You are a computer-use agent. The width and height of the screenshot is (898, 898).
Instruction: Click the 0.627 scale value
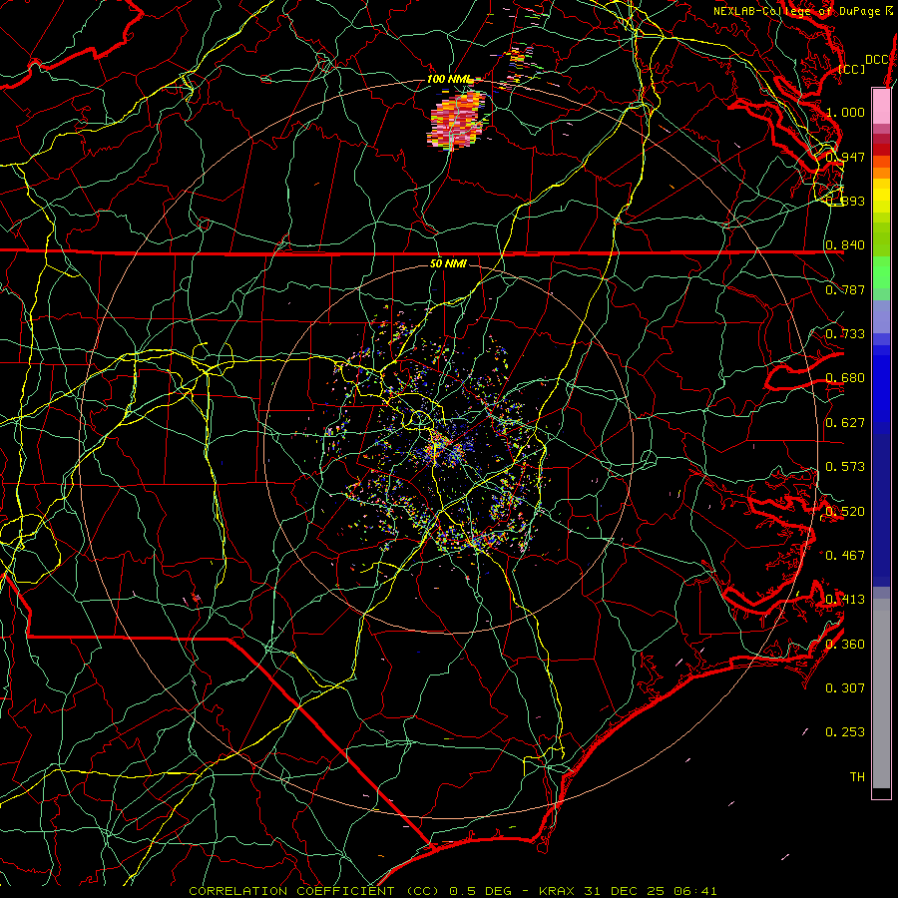tap(845, 423)
